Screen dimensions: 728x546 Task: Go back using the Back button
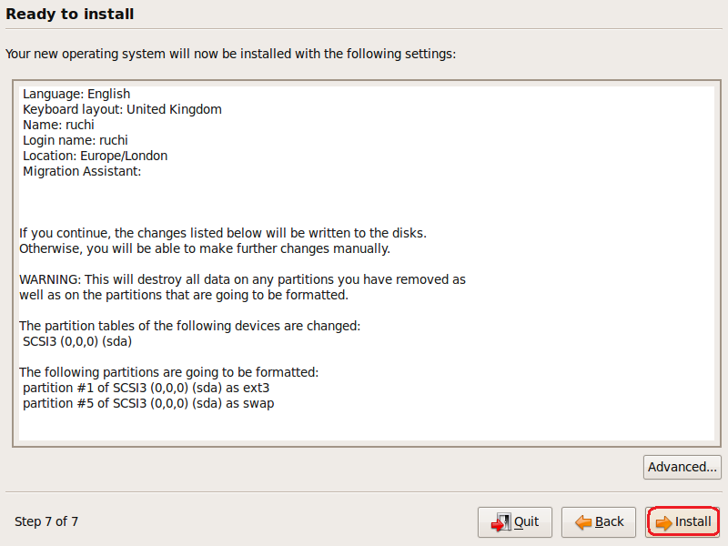pyautogui.click(x=599, y=521)
